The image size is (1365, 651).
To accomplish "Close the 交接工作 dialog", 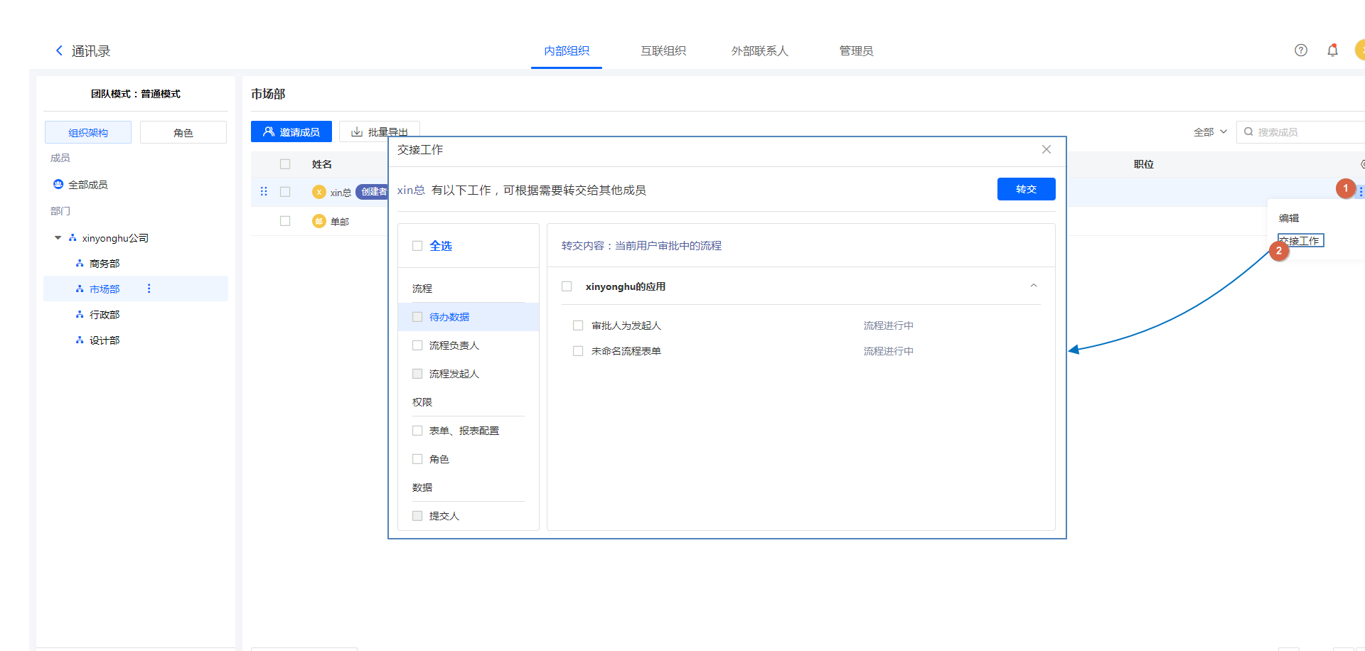I will pyautogui.click(x=1046, y=149).
